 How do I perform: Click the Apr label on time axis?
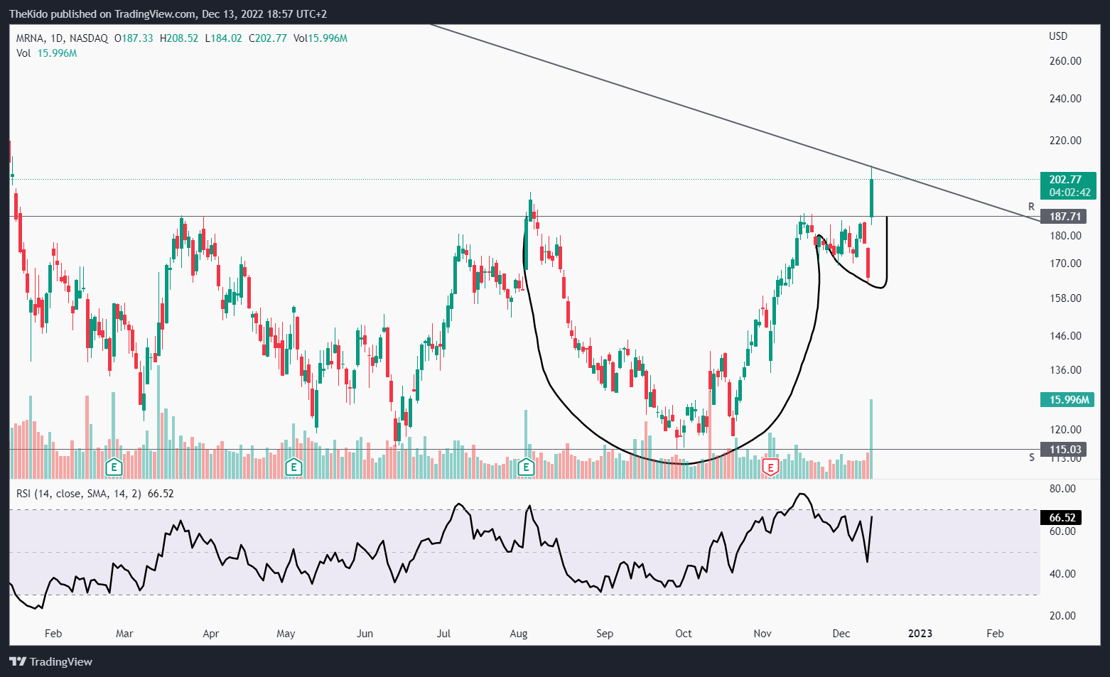[x=211, y=634]
